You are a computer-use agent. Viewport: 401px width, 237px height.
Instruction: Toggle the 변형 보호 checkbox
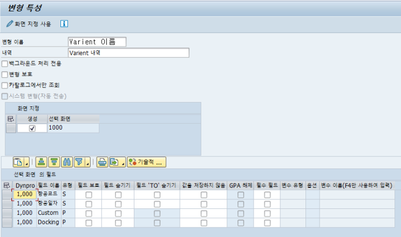pyautogui.click(x=5, y=75)
